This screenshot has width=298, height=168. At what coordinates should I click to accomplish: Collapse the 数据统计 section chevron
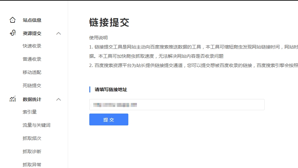(59, 99)
